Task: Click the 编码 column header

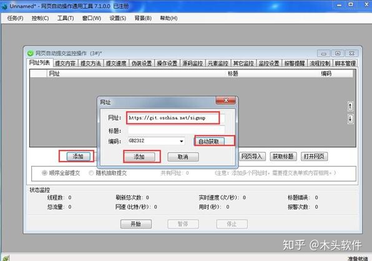Action: (336, 74)
